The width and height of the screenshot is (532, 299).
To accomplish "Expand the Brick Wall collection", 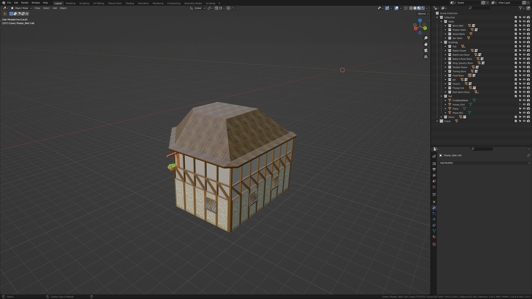I will 446,26.
